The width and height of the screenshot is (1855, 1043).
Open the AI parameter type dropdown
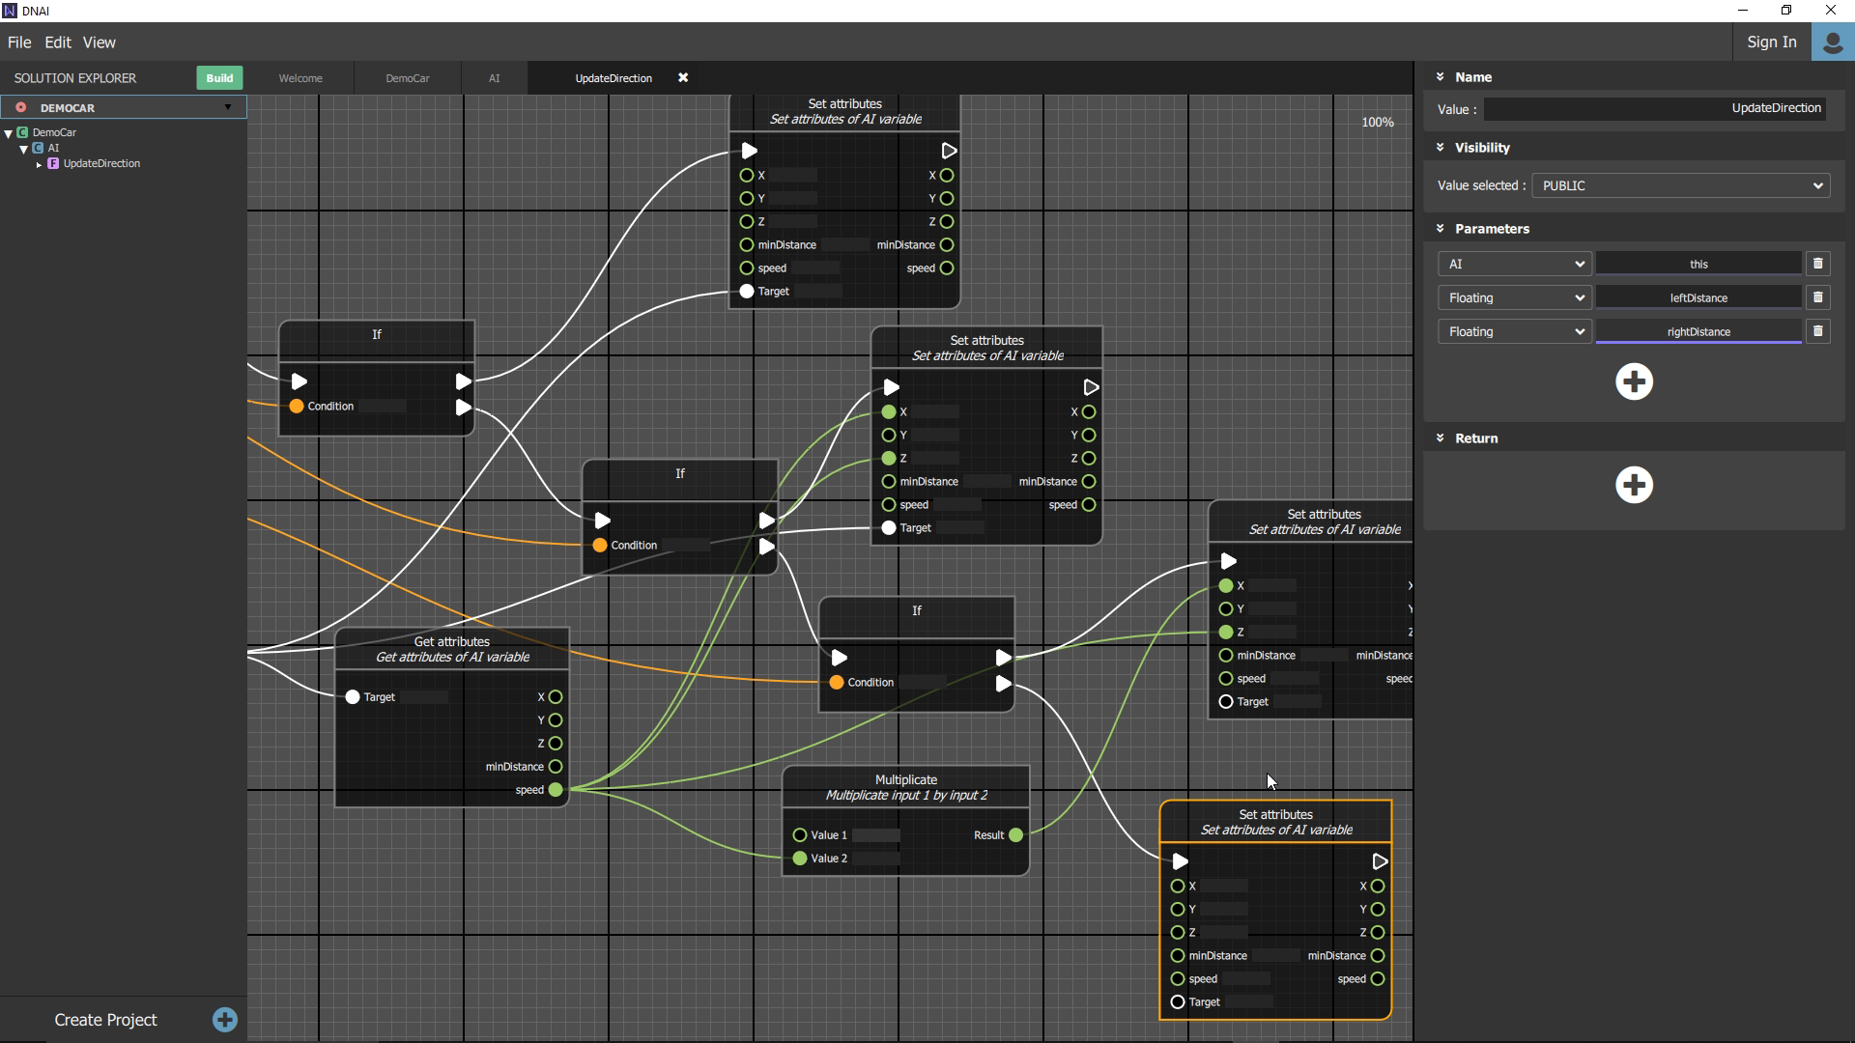click(x=1514, y=264)
